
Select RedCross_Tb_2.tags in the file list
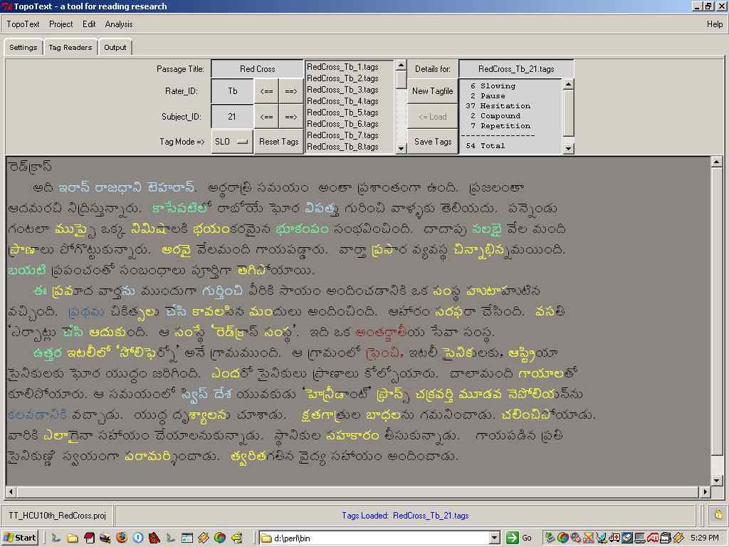click(342, 78)
